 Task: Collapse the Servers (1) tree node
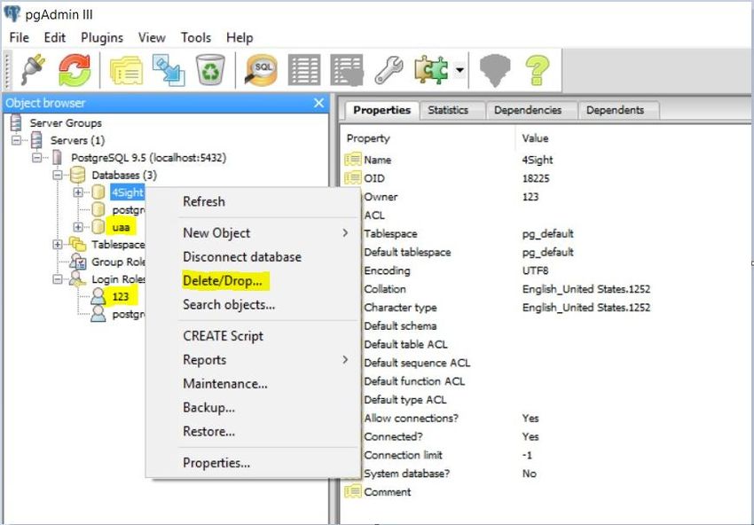click(16, 141)
